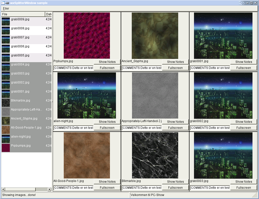Click the All-Good-People-1.jpg icon in file list
This screenshot has width=259, height=199.
click(x=6, y=130)
